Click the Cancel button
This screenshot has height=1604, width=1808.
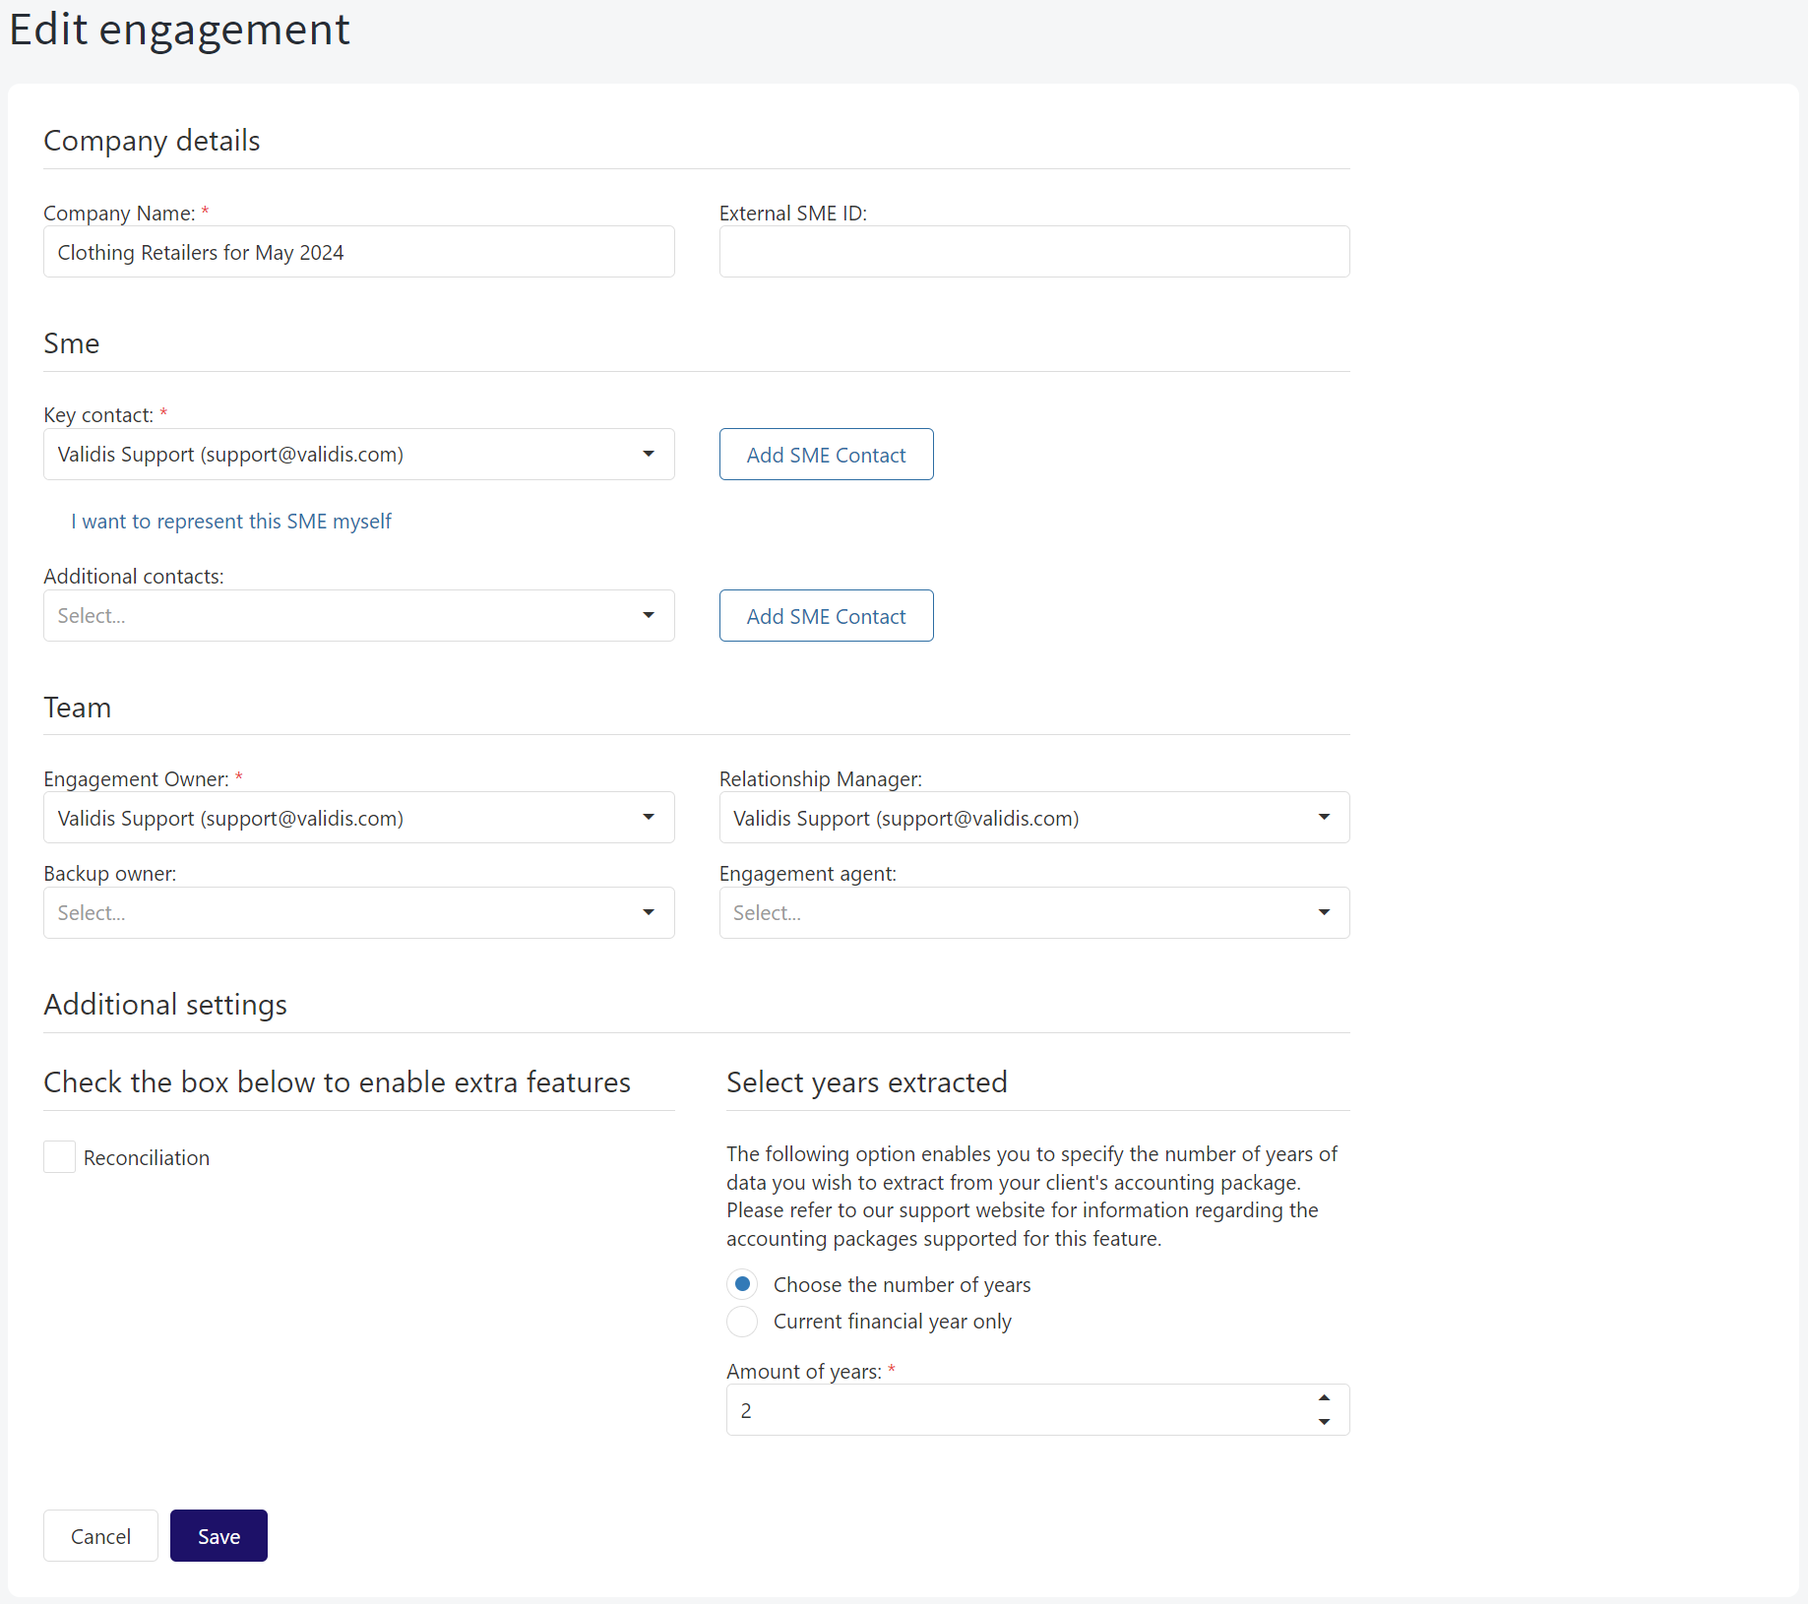[x=100, y=1536]
